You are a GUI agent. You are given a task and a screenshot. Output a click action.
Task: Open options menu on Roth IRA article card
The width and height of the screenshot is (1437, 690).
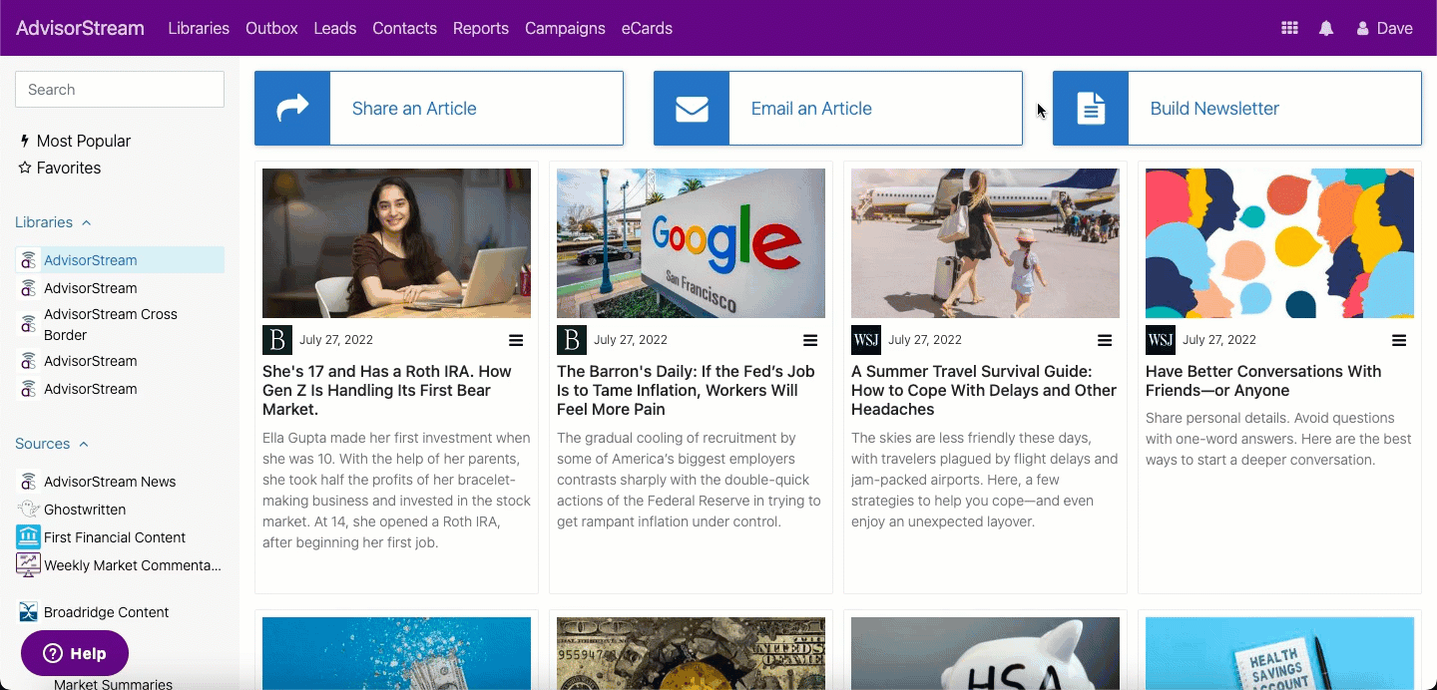click(x=516, y=340)
